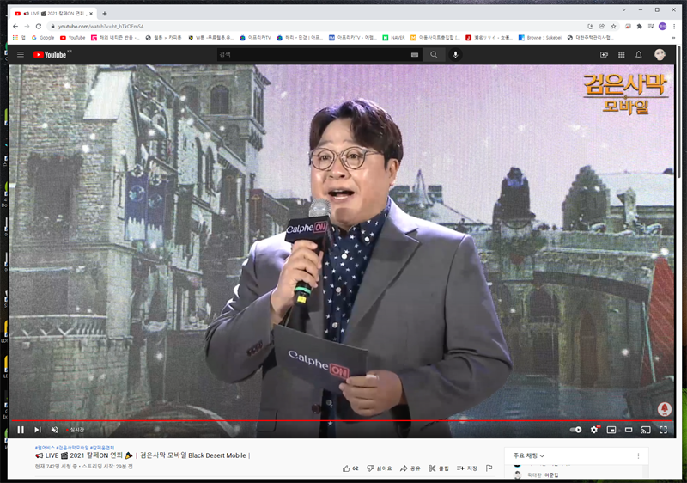Open the notifications bell

click(639, 55)
